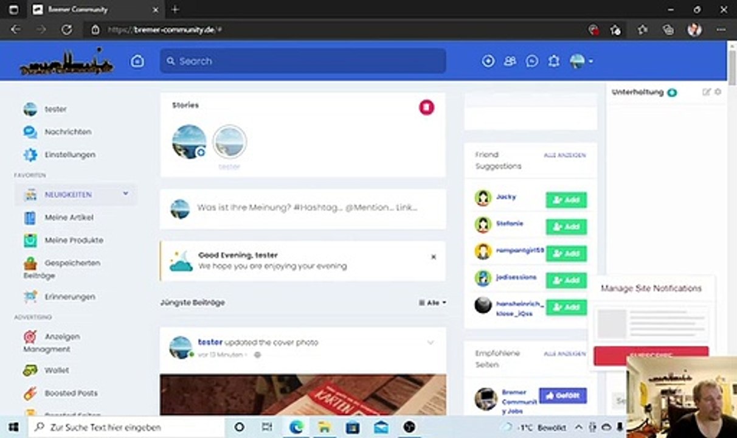
Task: Open the notifications bell icon
Action: pyautogui.click(x=553, y=61)
